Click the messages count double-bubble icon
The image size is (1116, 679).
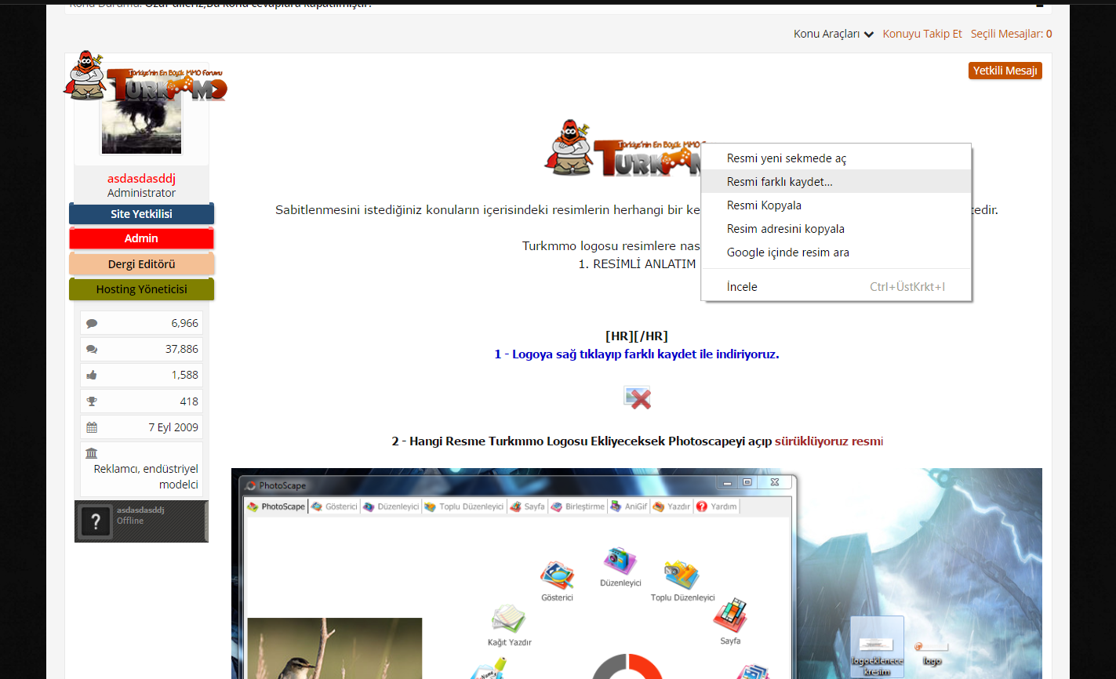point(92,349)
